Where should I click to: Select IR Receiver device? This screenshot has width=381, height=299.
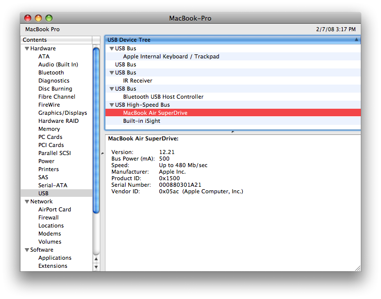click(x=233, y=81)
